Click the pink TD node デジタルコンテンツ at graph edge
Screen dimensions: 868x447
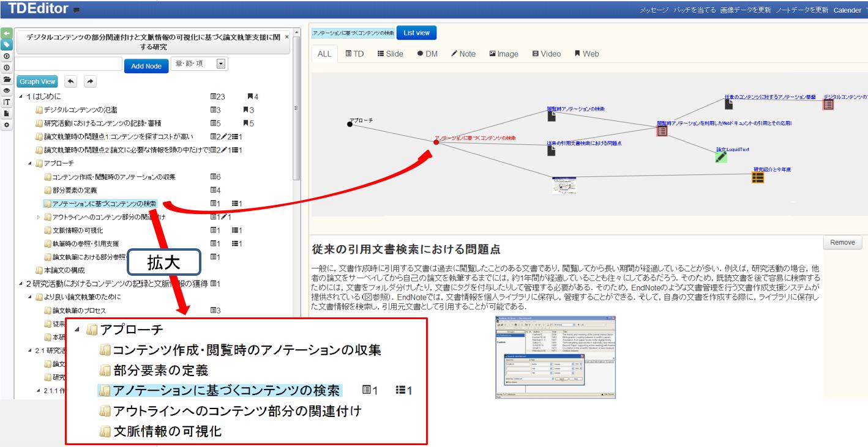point(828,105)
